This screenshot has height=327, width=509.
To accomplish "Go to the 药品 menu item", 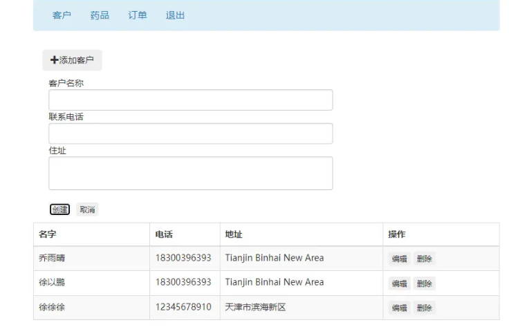I will pos(100,15).
